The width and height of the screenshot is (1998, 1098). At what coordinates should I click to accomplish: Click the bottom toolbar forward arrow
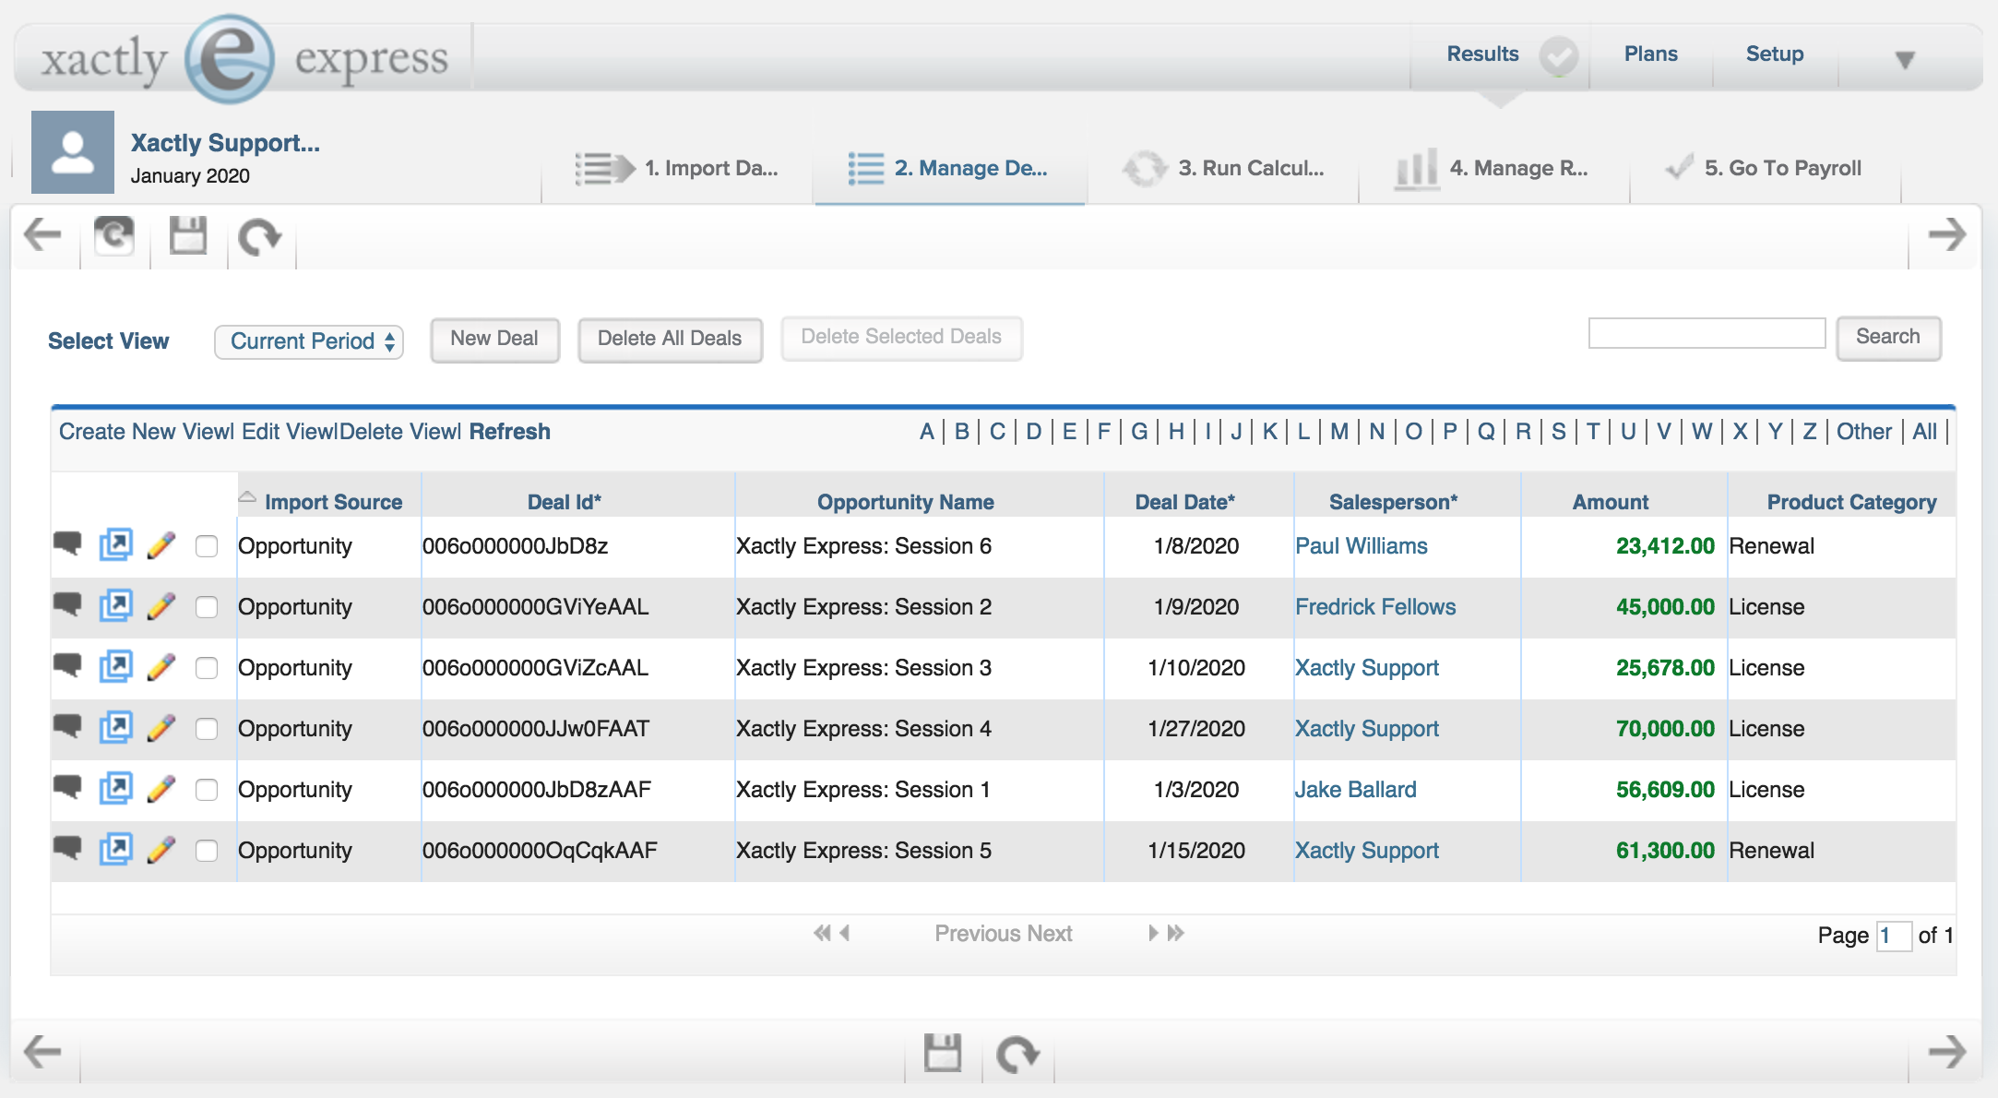pyautogui.click(x=1947, y=1051)
